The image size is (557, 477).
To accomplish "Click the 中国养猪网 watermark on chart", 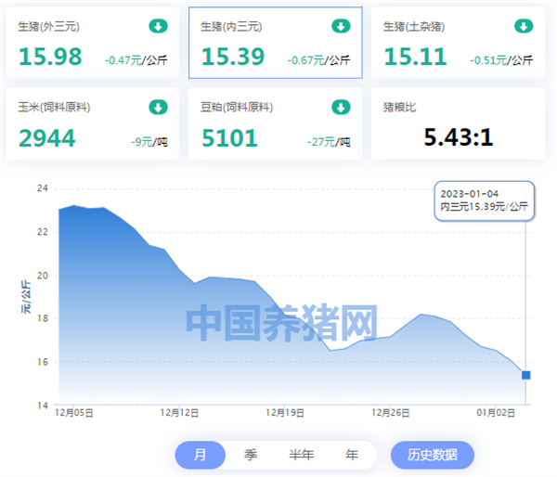I will click(x=281, y=323).
